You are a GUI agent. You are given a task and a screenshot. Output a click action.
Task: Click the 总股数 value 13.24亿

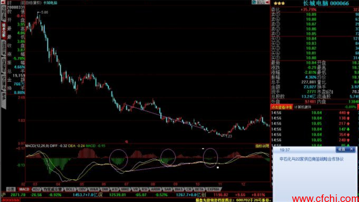coord(309,97)
